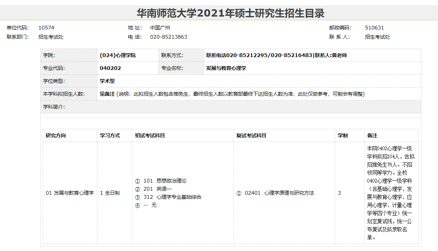438x251 pixels.
Task: Click the page title 华南师范大学2021年硕士研究生招生目录
Action: [x=230, y=13]
